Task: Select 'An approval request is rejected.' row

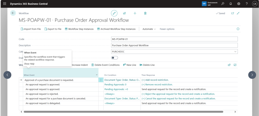Action: [x=42, y=94]
